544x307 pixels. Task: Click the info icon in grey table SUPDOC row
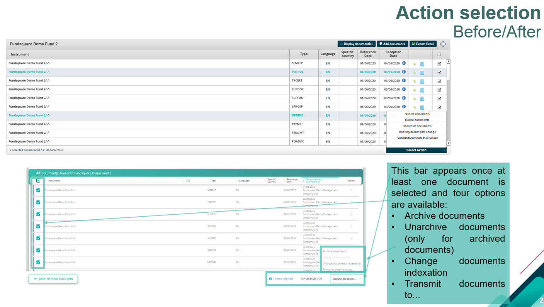[404, 89]
